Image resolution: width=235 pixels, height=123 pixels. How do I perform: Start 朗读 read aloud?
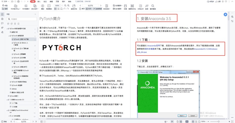tap(147, 7)
